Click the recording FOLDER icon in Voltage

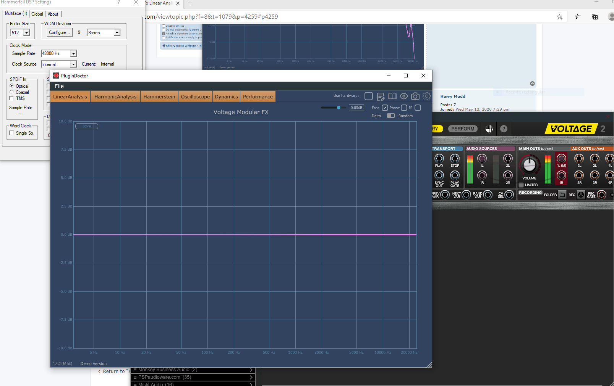[x=562, y=195]
